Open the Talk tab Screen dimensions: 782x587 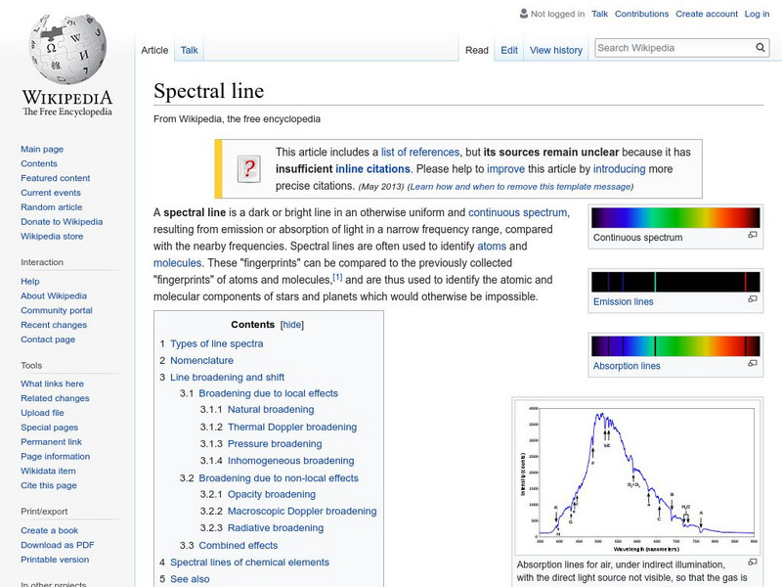[x=190, y=50]
